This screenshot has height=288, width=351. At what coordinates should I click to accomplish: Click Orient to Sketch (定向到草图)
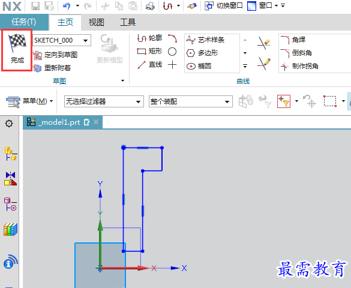pos(55,55)
